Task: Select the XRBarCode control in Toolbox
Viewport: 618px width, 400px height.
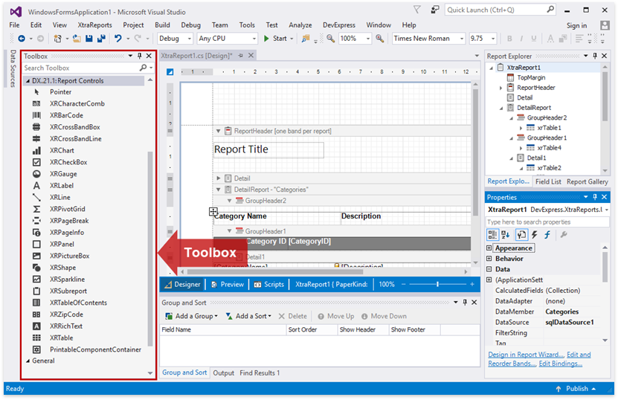Action: [66, 115]
